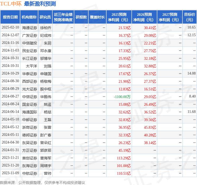This screenshot has width=197, height=185.
Task: Click the 101.00亿 profit forecast value
Action: coord(124,166)
